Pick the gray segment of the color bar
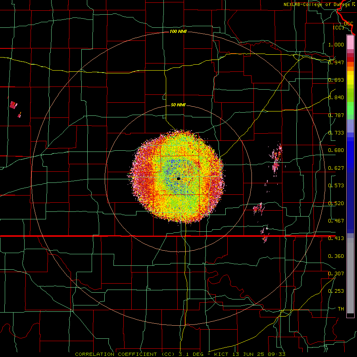The width and height of the screenshot is (357, 357). [350, 276]
